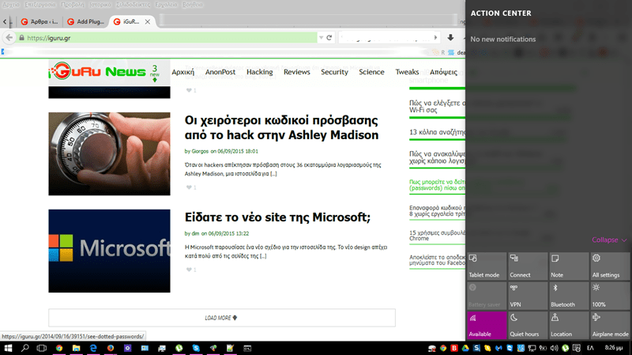Click TeamViewer tray icon
The height and width of the screenshot is (355, 632).
510,348
